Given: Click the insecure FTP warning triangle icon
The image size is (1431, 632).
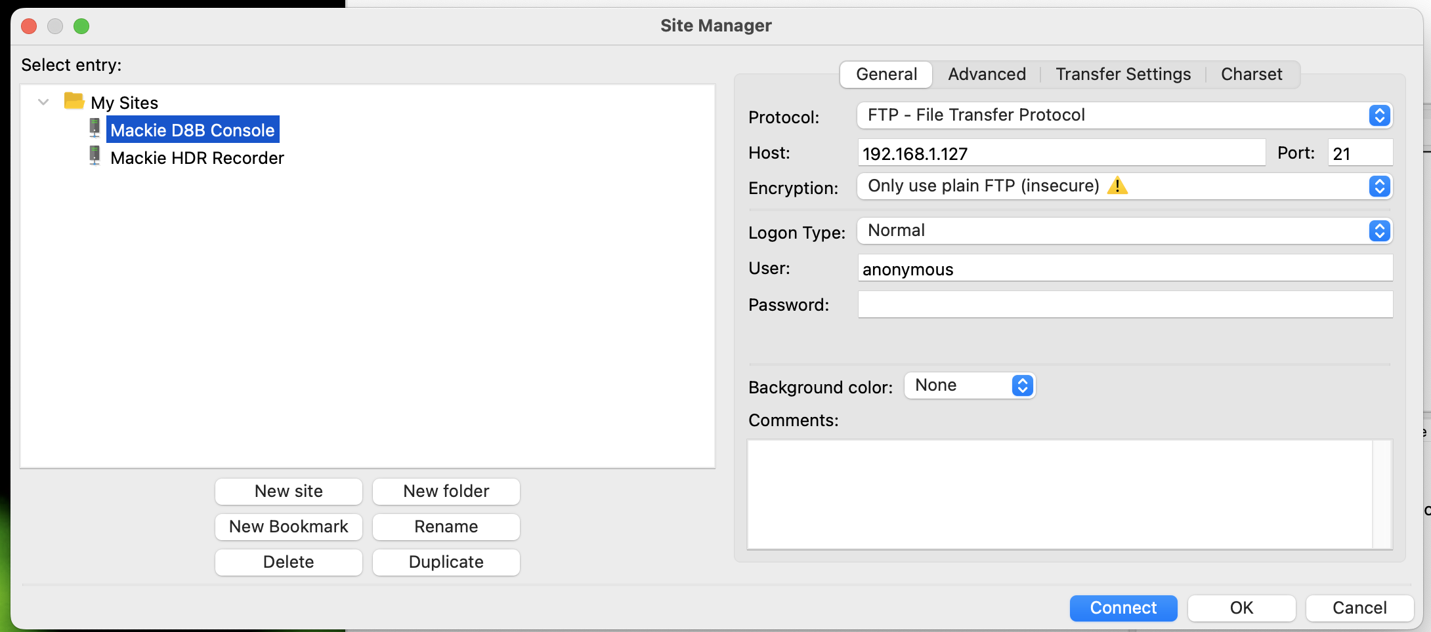Looking at the screenshot, I should tap(1117, 186).
